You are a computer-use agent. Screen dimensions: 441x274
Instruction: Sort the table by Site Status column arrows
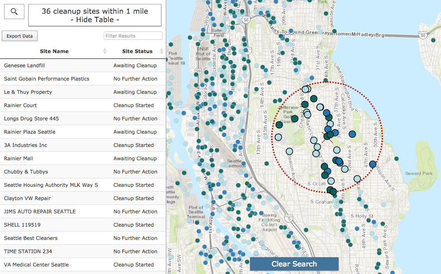coord(160,51)
